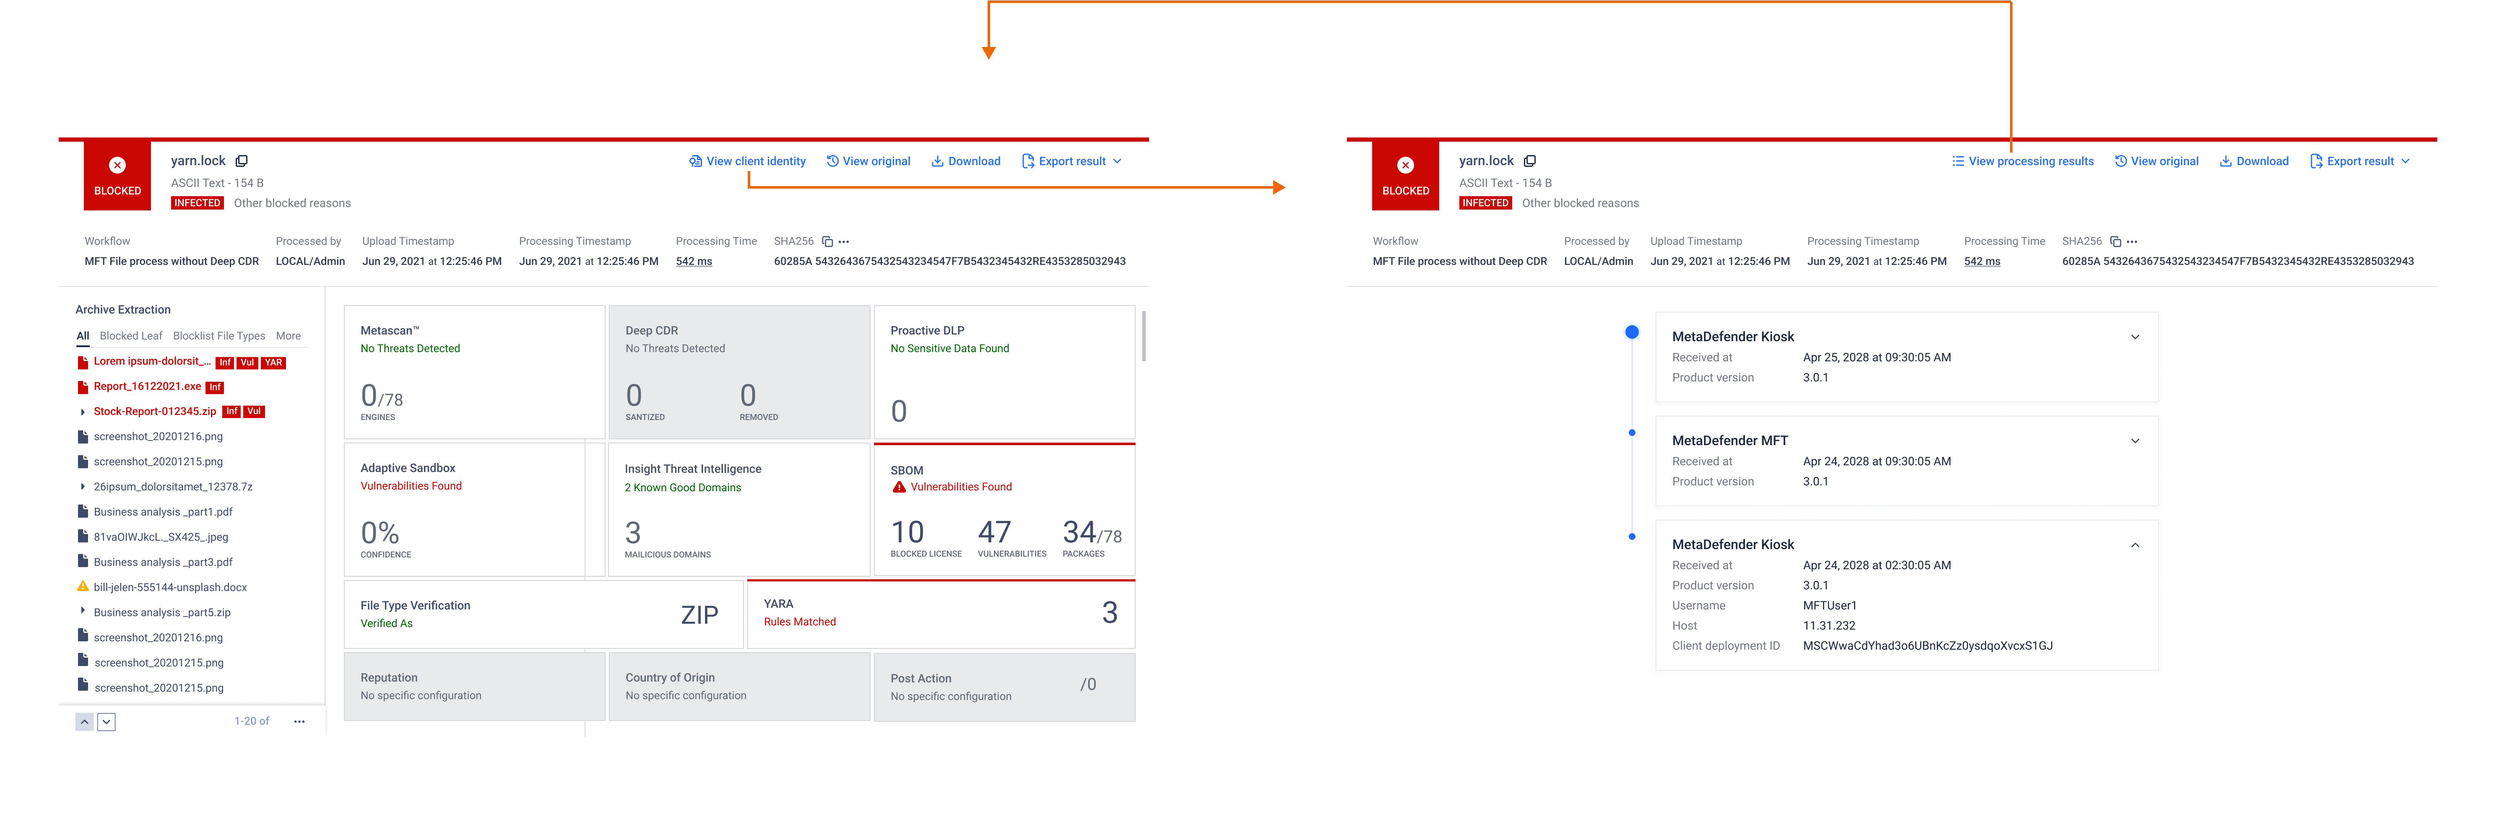Click INFECTED badge in left panel
2496x814 pixels.
tap(198, 204)
